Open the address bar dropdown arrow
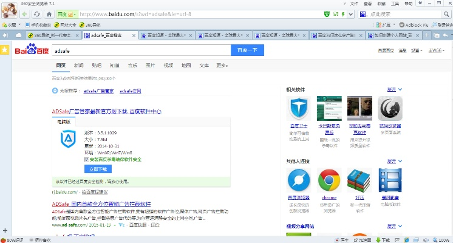This screenshot has width=453, height=243. click(351, 14)
